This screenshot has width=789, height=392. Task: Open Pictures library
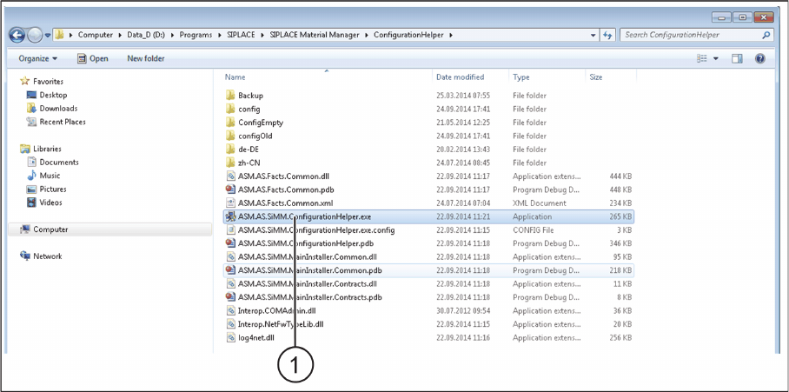47,189
